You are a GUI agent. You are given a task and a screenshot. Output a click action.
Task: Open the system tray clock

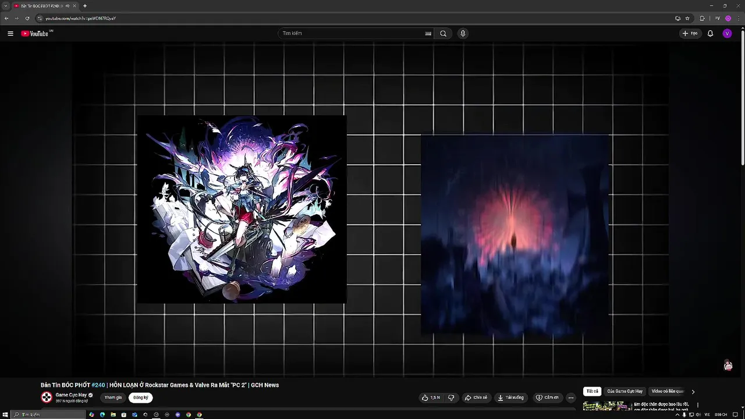pos(721,415)
